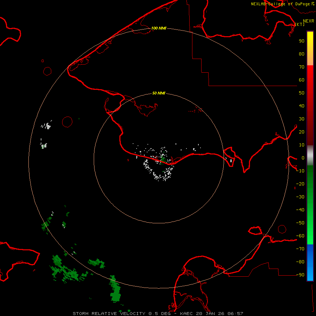Click the -70 scale value
The width and height of the screenshot is (316, 316).
(x=300, y=249)
